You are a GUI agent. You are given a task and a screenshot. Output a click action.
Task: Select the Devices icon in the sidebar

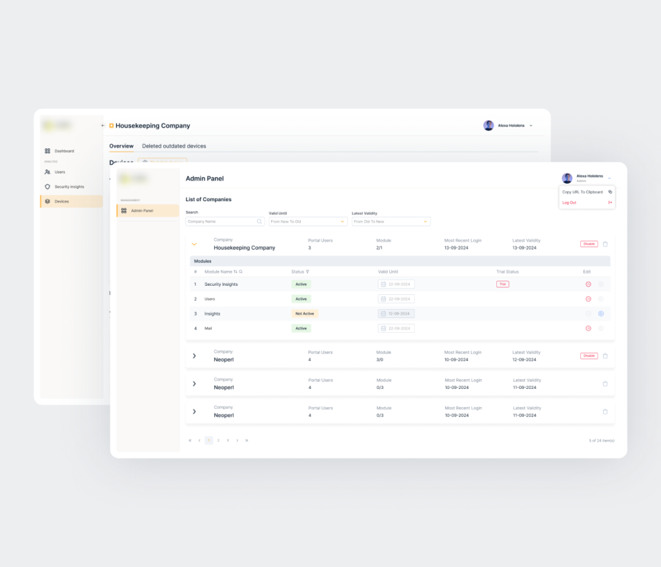tap(46, 201)
